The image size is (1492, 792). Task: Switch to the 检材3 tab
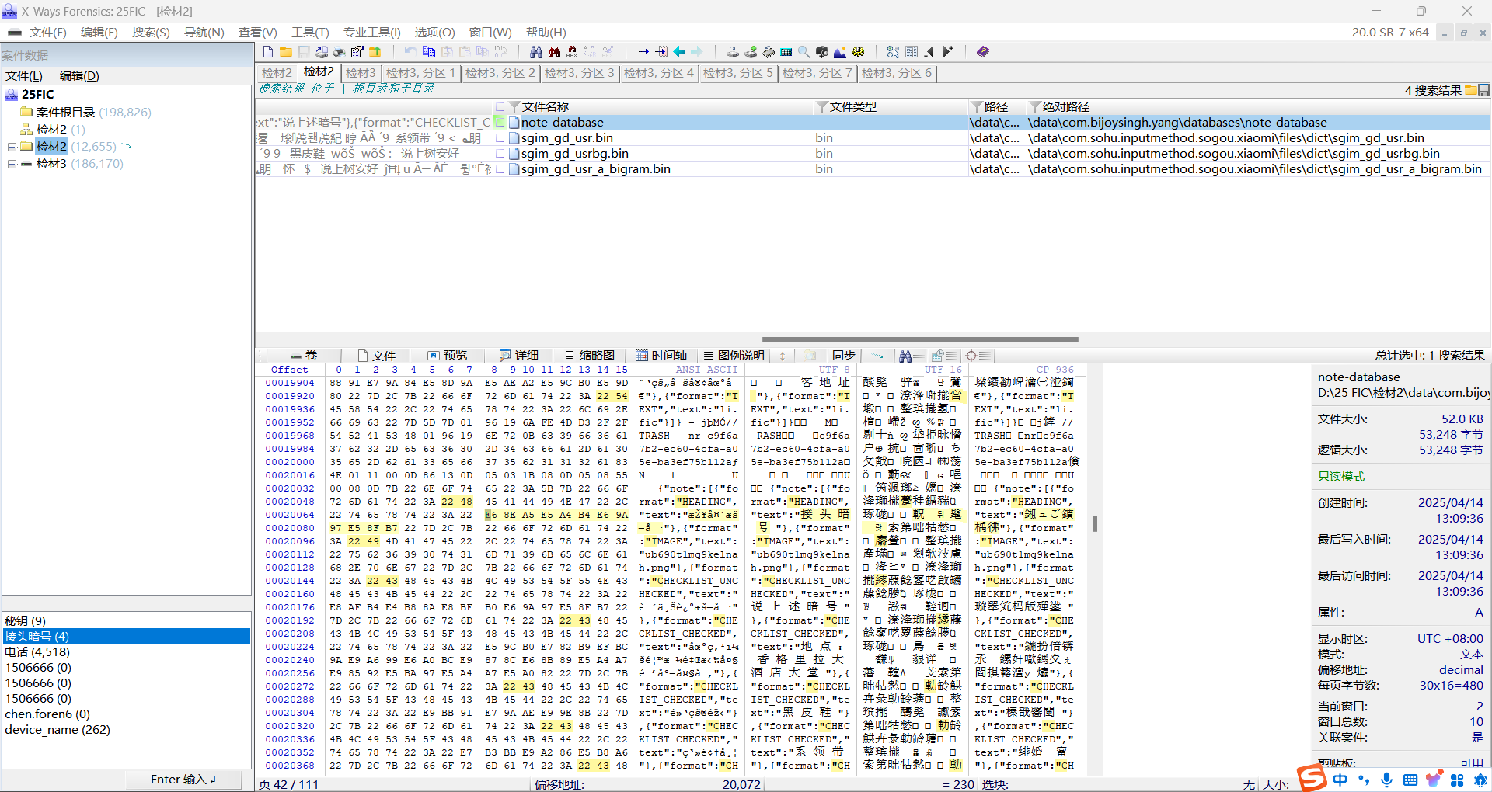click(361, 73)
